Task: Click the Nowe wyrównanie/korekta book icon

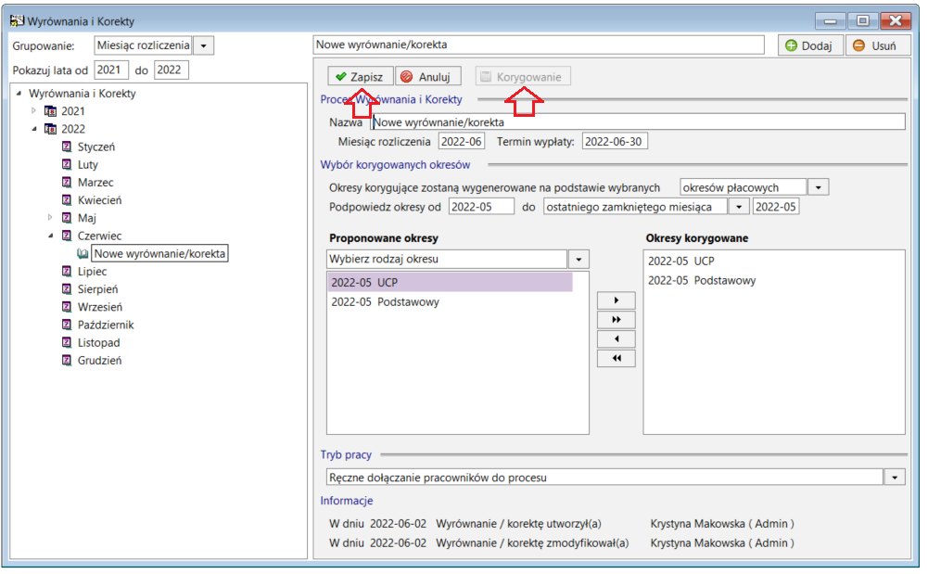Action: tap(83, 253)
